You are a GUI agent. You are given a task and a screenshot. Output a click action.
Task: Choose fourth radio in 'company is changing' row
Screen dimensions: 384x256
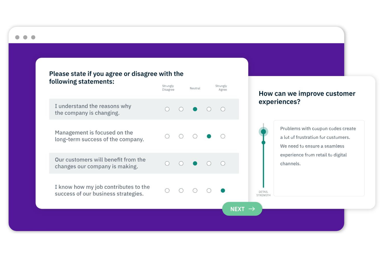click(x=209, y=109)
